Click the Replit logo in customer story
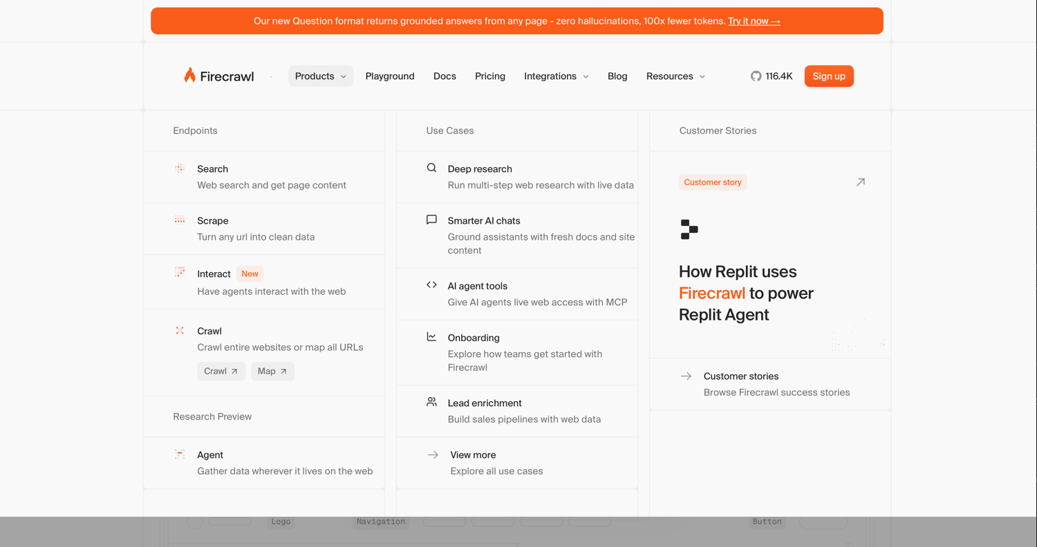Screen dimensions: 1037x547 pos(689,229)
